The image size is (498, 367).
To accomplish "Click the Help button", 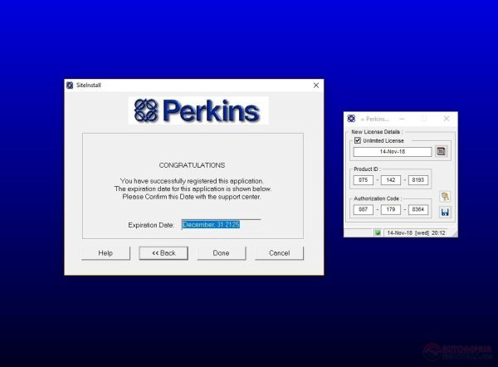I will (x=105, y=253).
